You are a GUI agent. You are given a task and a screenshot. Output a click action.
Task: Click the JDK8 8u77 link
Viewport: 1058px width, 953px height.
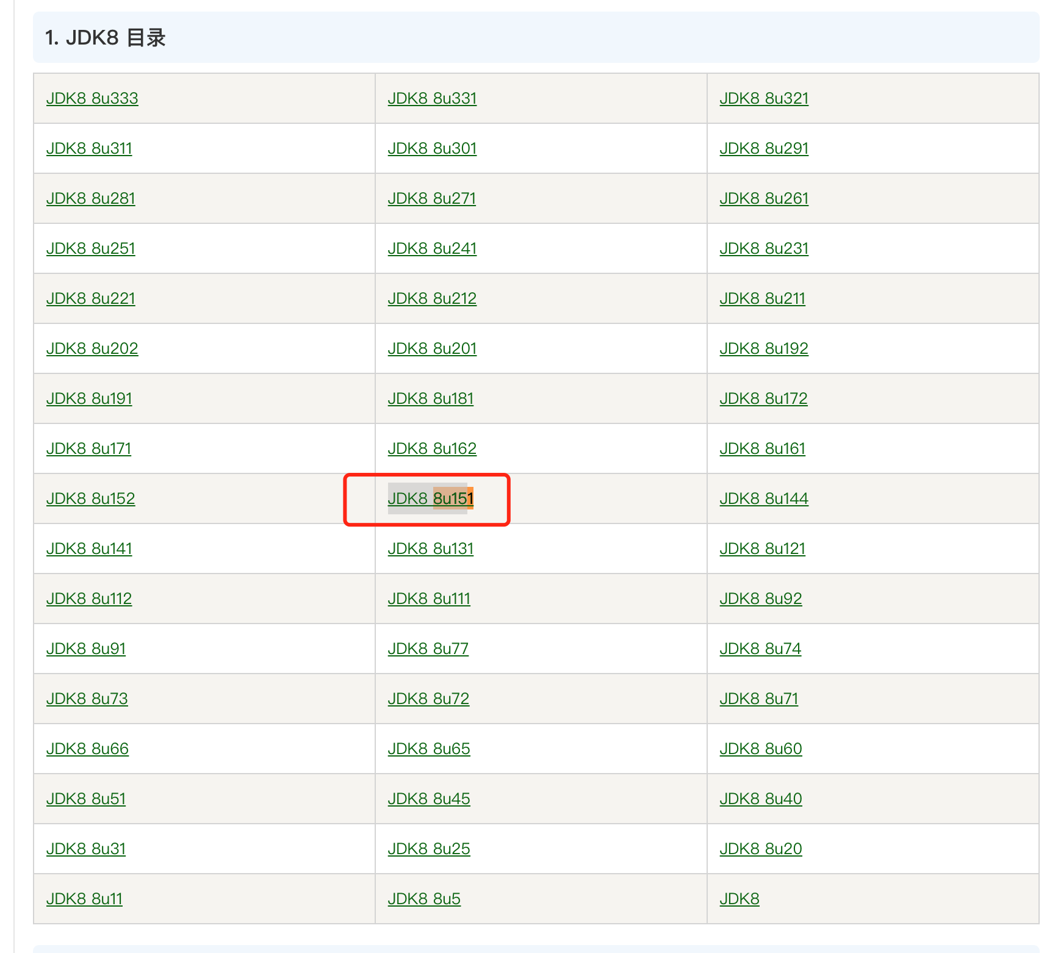point(428,649)
